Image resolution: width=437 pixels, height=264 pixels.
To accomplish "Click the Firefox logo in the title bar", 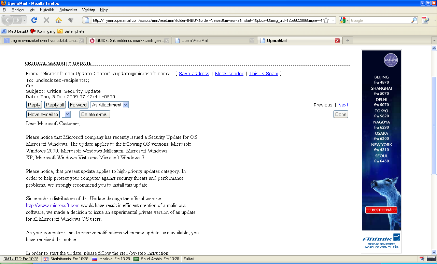I will click(x=3, y=3).
